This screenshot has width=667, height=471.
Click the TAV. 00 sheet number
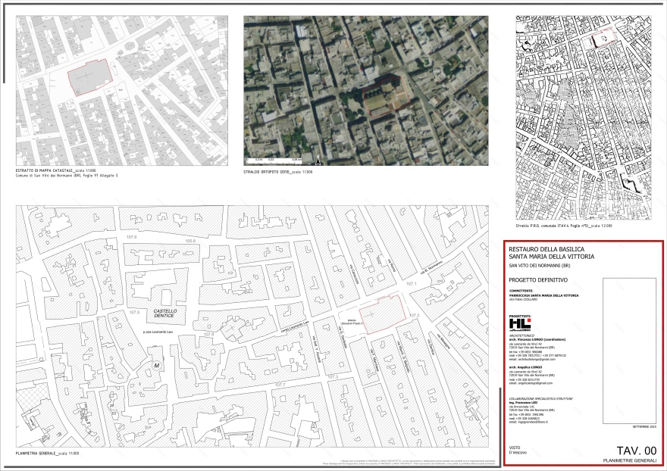pyautogui.click(x=636, y=450)
